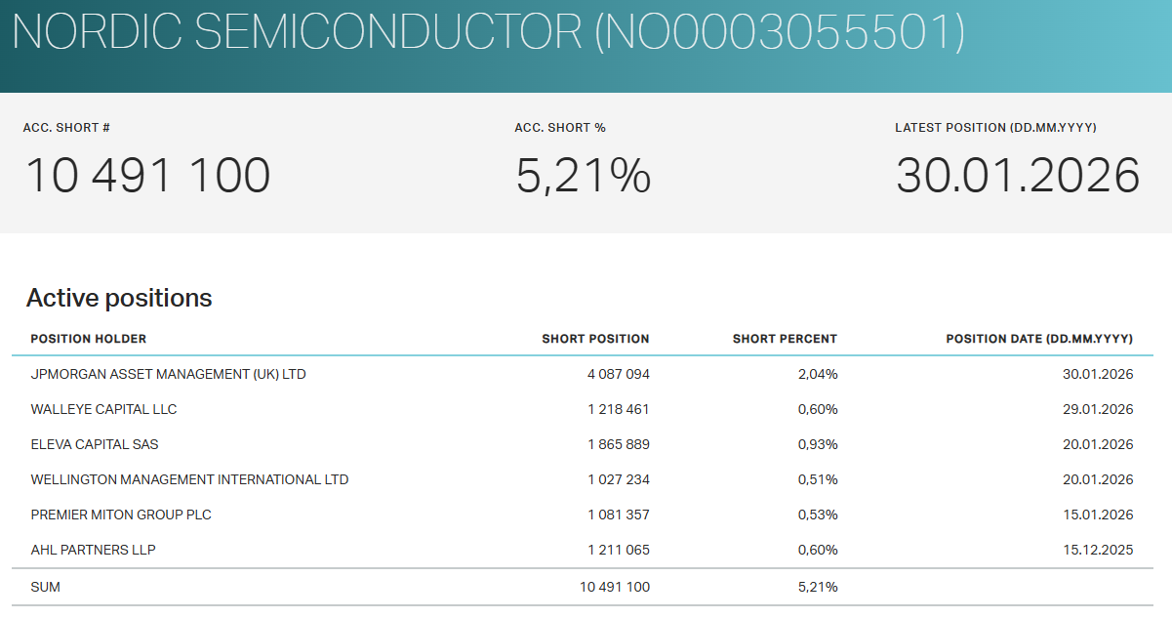Image resolution: width=1172 pixels, height=618 pixels.
Task: Click the POSITION HOLDER column header
Action: 89,339
